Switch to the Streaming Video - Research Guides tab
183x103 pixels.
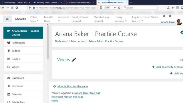pyautogui.click(x=48, y=2)
